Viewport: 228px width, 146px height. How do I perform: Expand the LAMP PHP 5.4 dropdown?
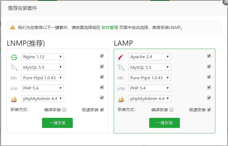coord(150,88)
